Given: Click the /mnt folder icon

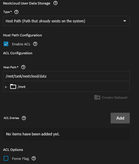Looking at the screenshot, I should coord(13,86).
